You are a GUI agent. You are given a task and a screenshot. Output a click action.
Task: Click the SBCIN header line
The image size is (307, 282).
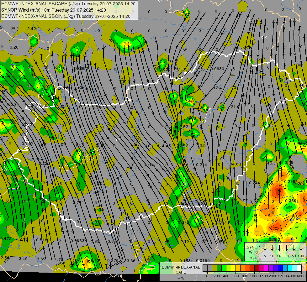66,16
